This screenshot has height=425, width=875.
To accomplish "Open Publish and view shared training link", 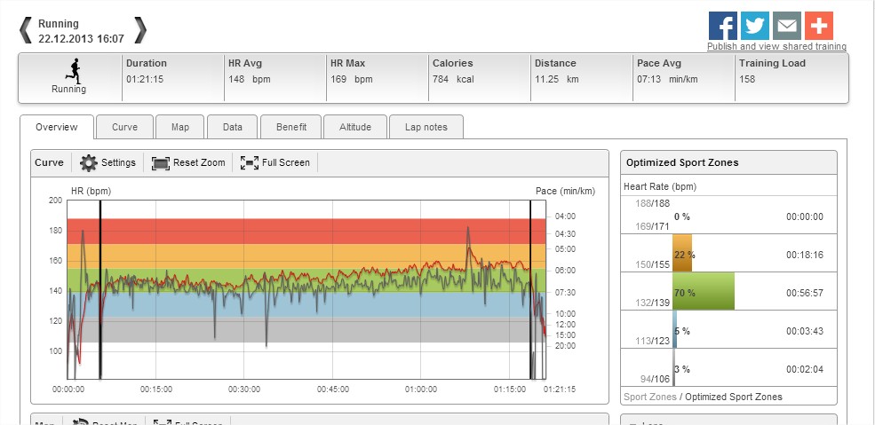I will pyautogui.click(x=776, y=46).
